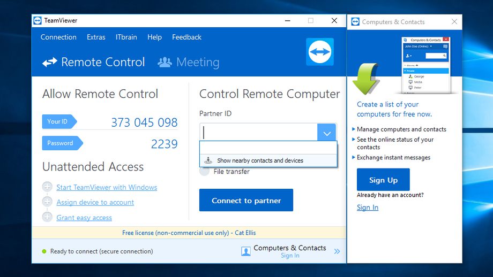
Task: Click Connect to partner button
Action: (246, 200)
